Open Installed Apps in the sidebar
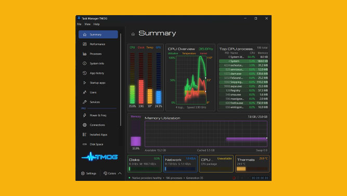 coord(98,134)
